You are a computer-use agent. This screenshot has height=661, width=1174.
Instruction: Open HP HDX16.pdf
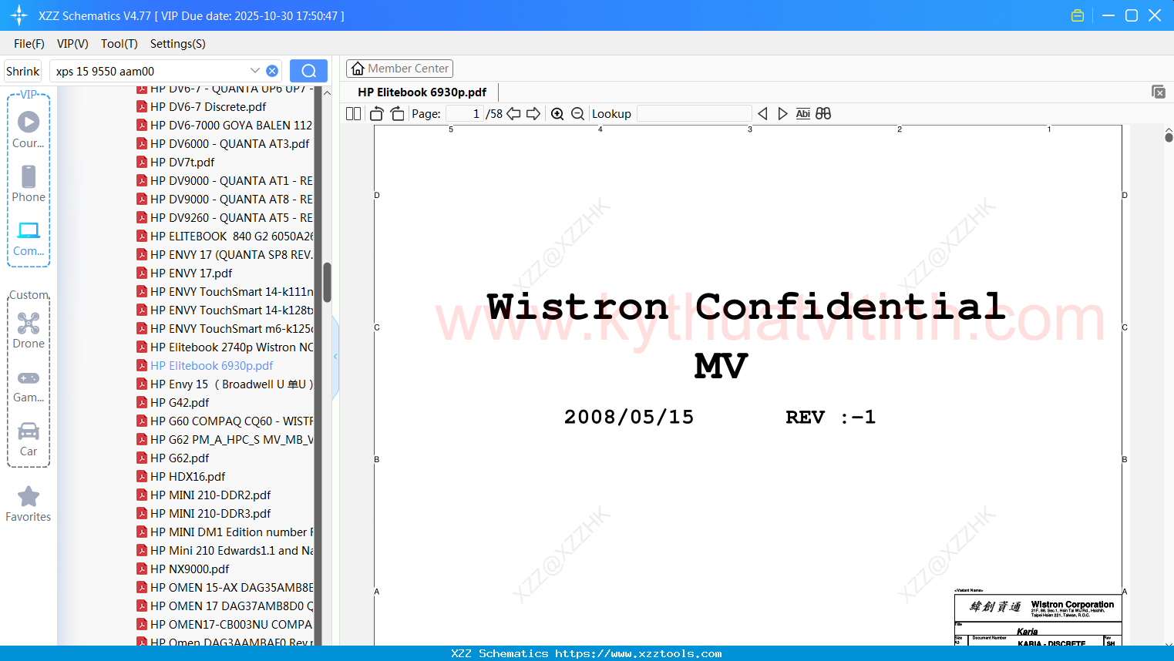(187, 477)
